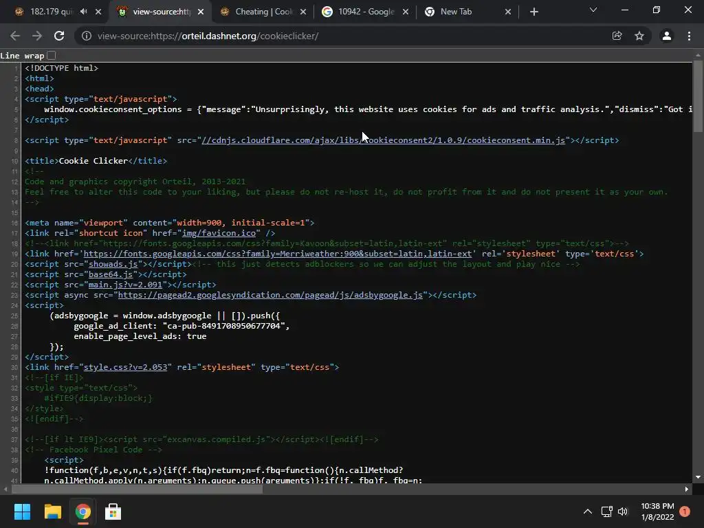Viewport: 704px width, 528px height.
Task: Click the vertical scrollbar down arrow
Action: [x=698, y=477]
